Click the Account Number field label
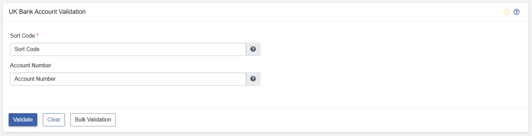The width and height of the screenshot is (532, 136). [31, 66]
